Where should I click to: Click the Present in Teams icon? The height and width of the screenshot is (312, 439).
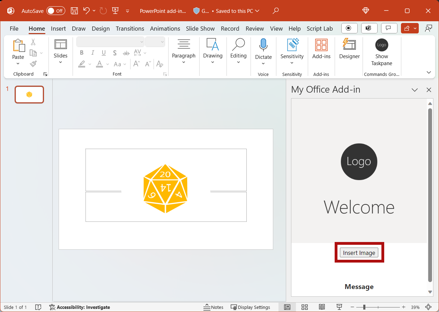(x=369, y=28)
